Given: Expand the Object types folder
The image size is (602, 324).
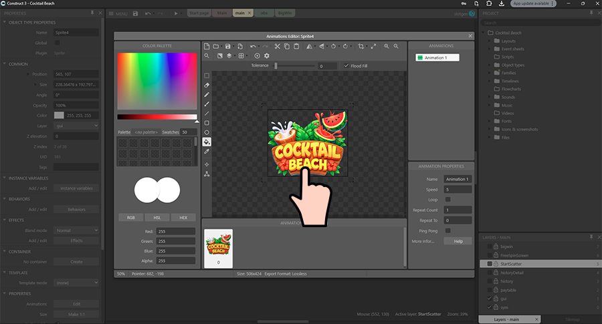Looking at the screenshot, I should coord(490,65).
